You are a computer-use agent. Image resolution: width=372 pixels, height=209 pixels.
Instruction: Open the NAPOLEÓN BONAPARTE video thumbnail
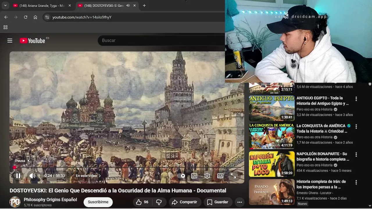(272, 164)
